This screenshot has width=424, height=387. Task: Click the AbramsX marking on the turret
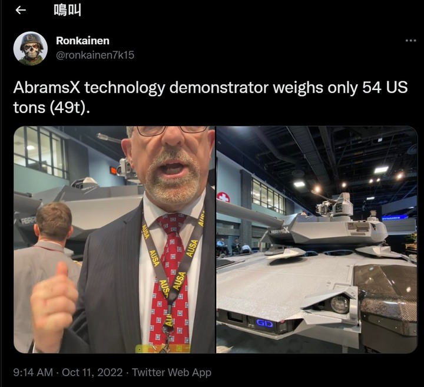280,231
